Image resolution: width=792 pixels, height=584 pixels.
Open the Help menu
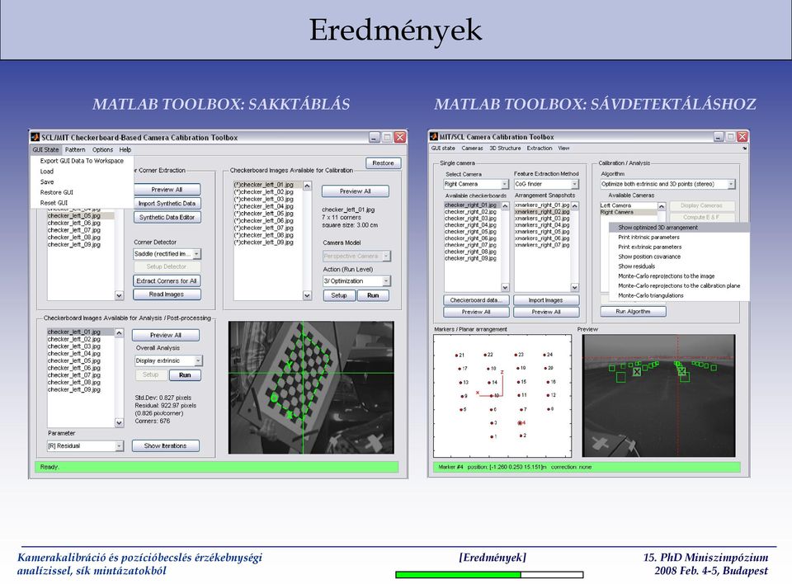(125, 149)
